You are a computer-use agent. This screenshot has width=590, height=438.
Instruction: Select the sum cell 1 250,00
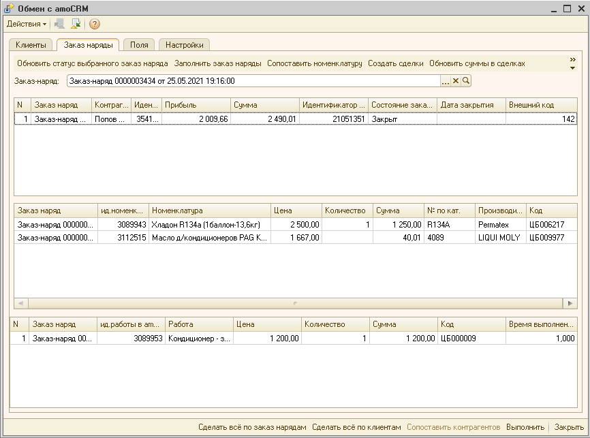click(x=399, y=225)
